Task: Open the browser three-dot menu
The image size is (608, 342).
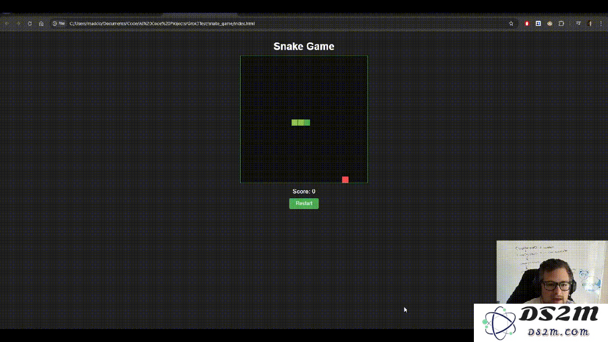Action: (x=601, y=24)
